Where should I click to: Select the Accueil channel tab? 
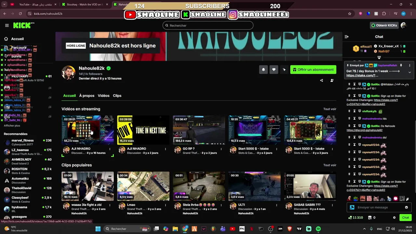coord(69,96)
